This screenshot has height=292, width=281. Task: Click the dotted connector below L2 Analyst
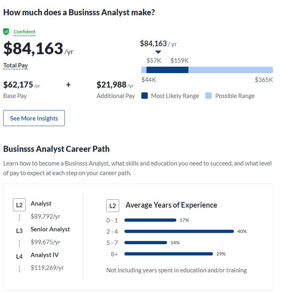pos(19,217)
